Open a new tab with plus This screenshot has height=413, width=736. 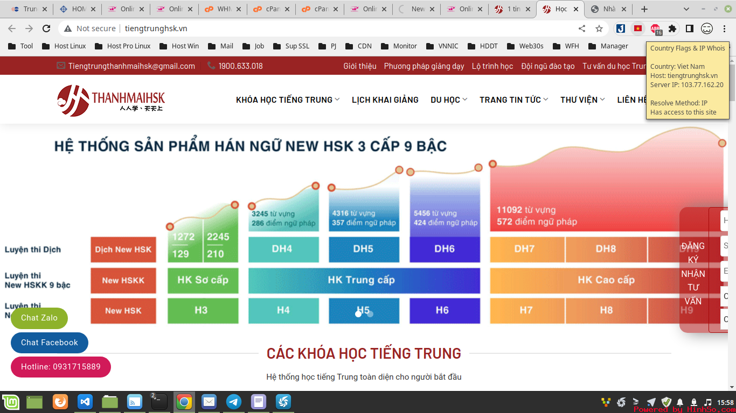click(x=644, y=9)
